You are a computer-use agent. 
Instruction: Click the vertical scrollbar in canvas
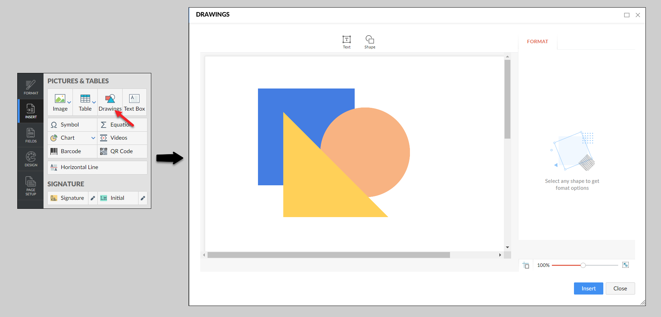click(x=507, y=99)
